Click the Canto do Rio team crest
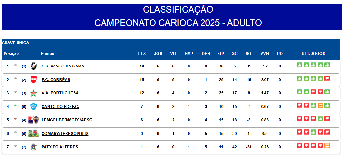342x158 pixels. click(33, 107)
